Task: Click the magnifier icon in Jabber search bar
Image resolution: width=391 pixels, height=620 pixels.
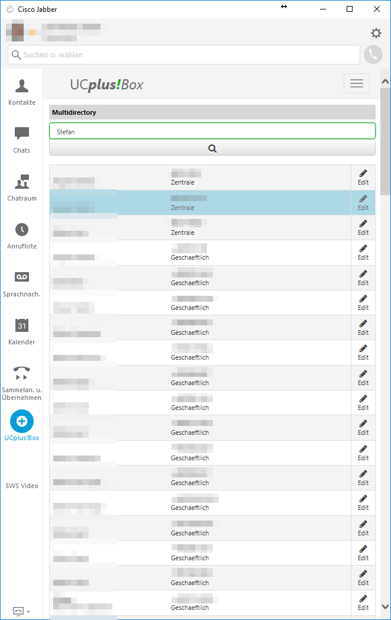Action: 16,54
